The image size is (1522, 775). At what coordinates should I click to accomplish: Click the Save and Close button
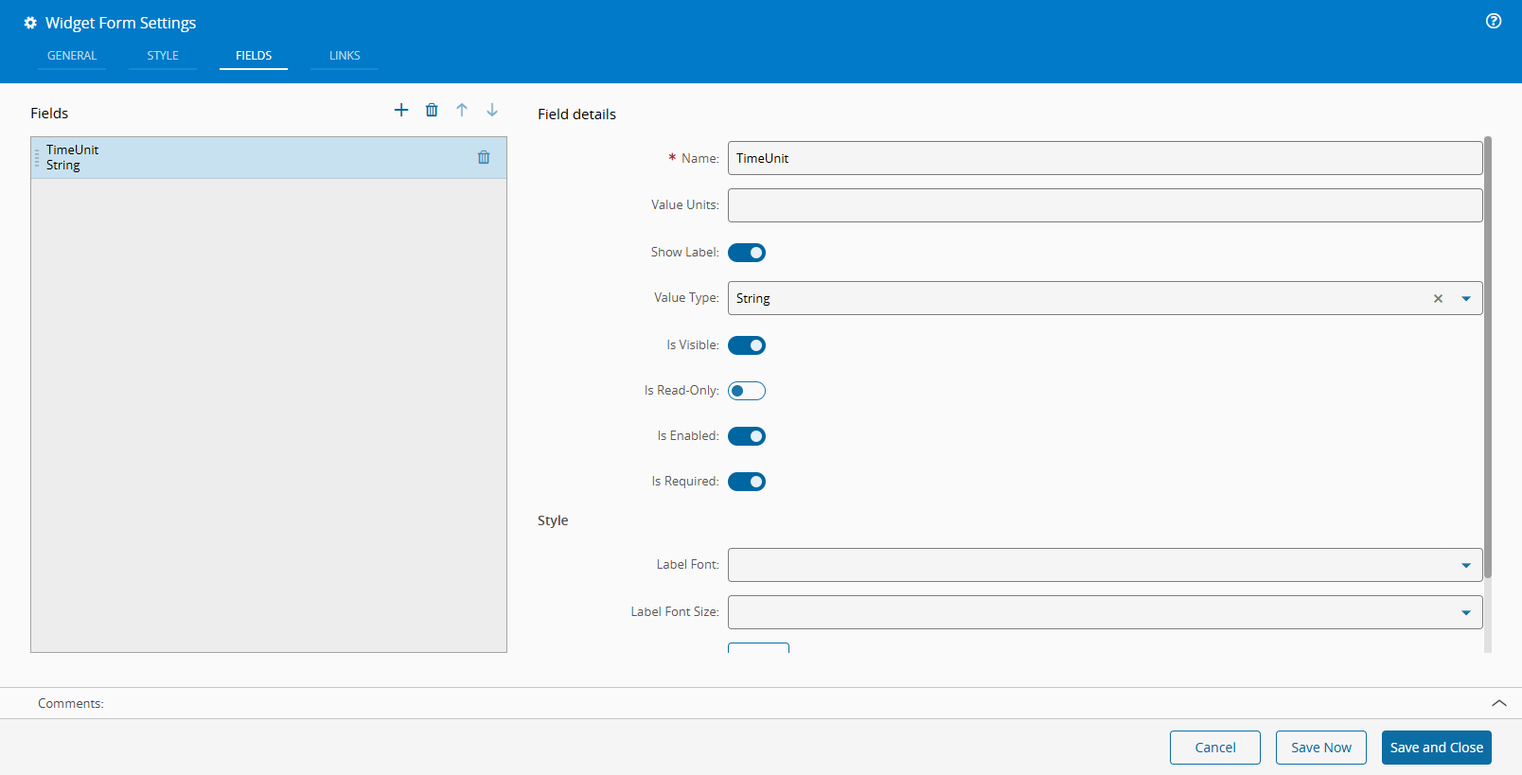[1436, 748]
